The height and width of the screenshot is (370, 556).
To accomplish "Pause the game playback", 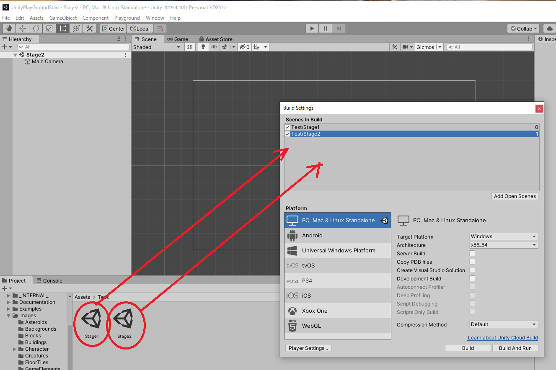I will [x=326, y=28].
